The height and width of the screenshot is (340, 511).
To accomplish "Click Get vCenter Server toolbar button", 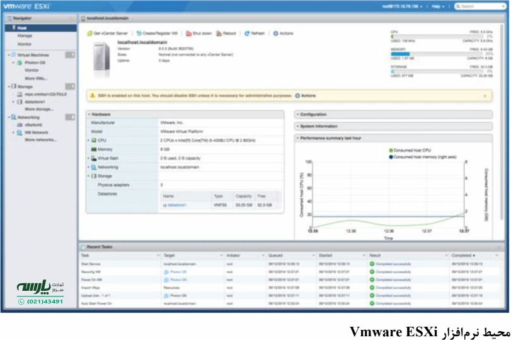I will pyautogui.click(x=108, y=33).
